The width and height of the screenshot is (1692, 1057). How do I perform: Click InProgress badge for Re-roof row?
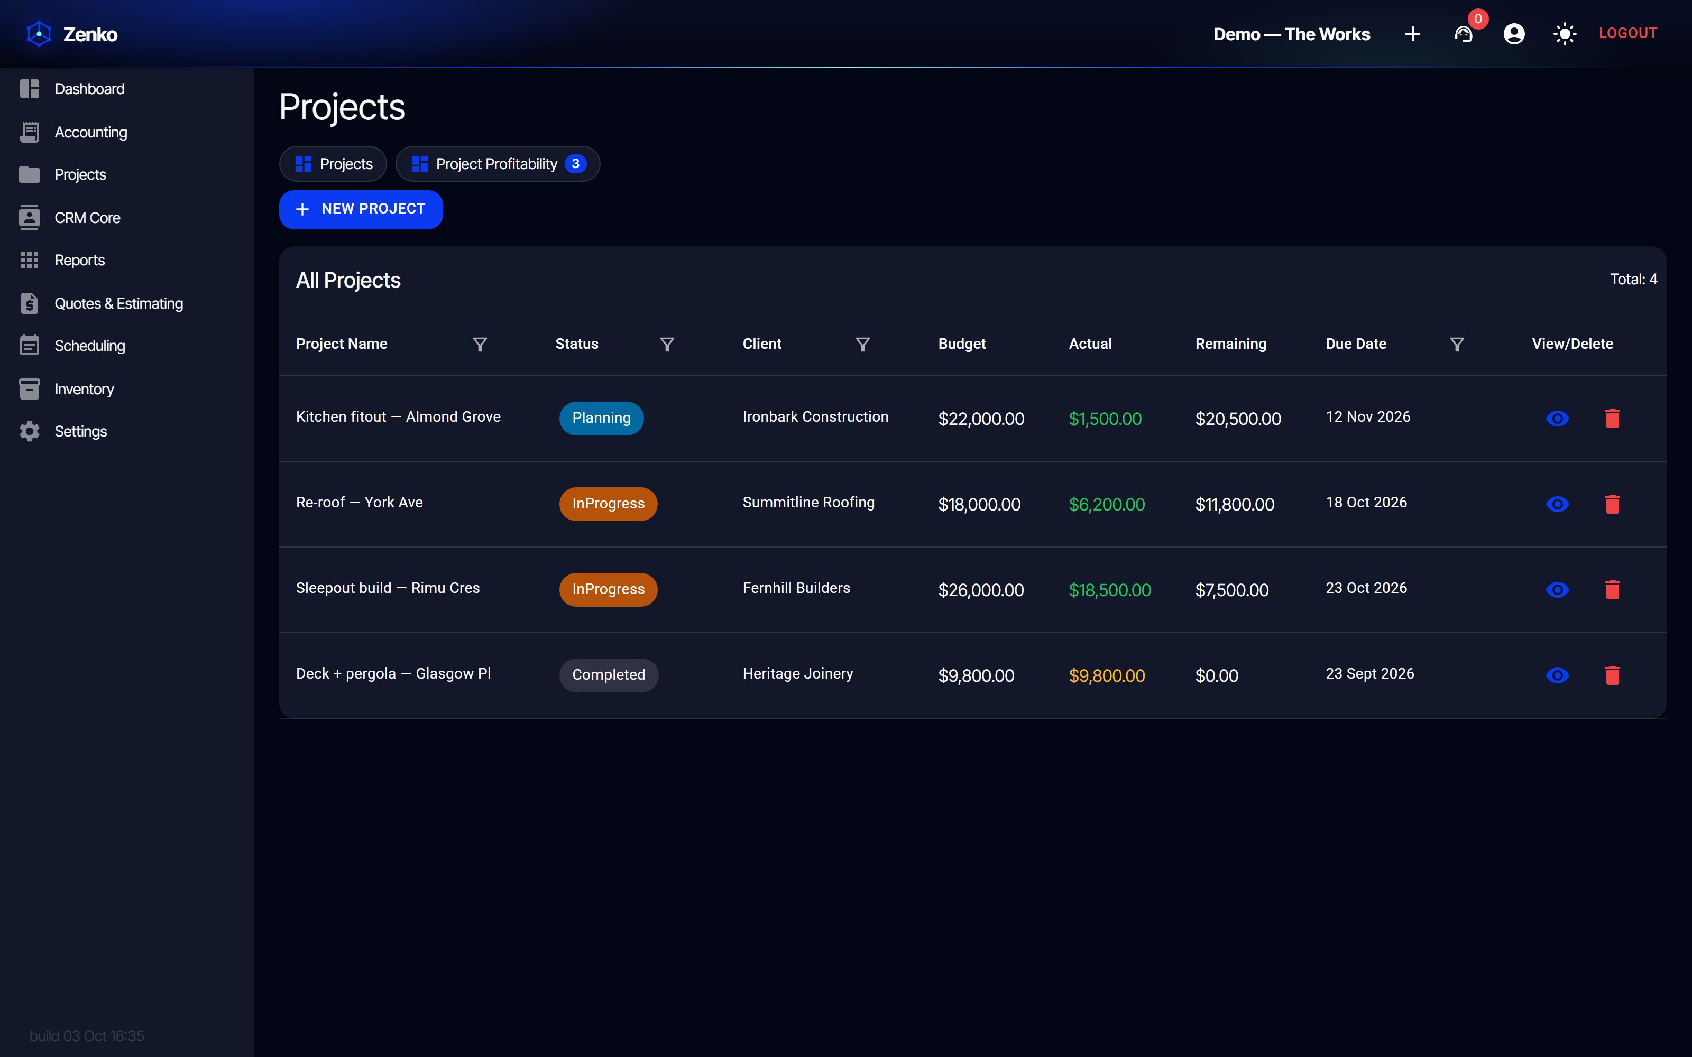608,504
